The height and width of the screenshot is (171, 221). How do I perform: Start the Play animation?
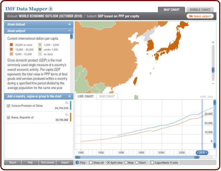click(80, 162)
